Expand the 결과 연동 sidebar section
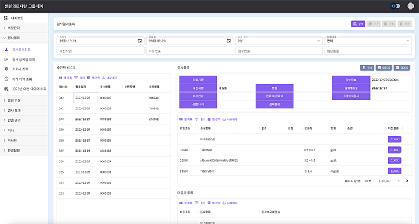The width and height of the screenshot is (419, 224). (24, 100)
